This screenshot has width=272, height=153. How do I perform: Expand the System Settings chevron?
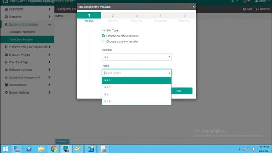tap(49, 93)
